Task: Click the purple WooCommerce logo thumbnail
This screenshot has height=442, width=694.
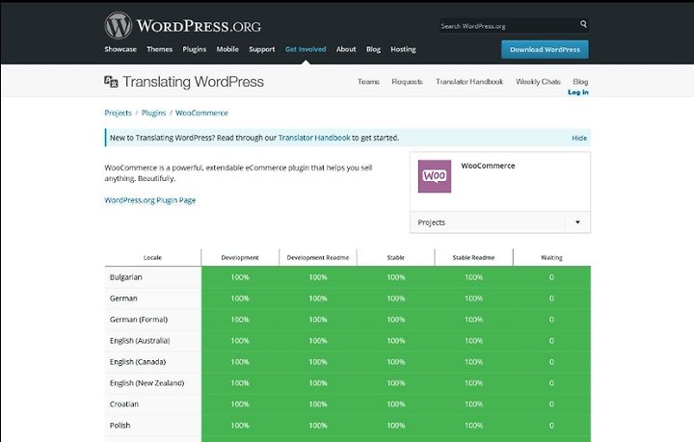Action: pos(435,176)
